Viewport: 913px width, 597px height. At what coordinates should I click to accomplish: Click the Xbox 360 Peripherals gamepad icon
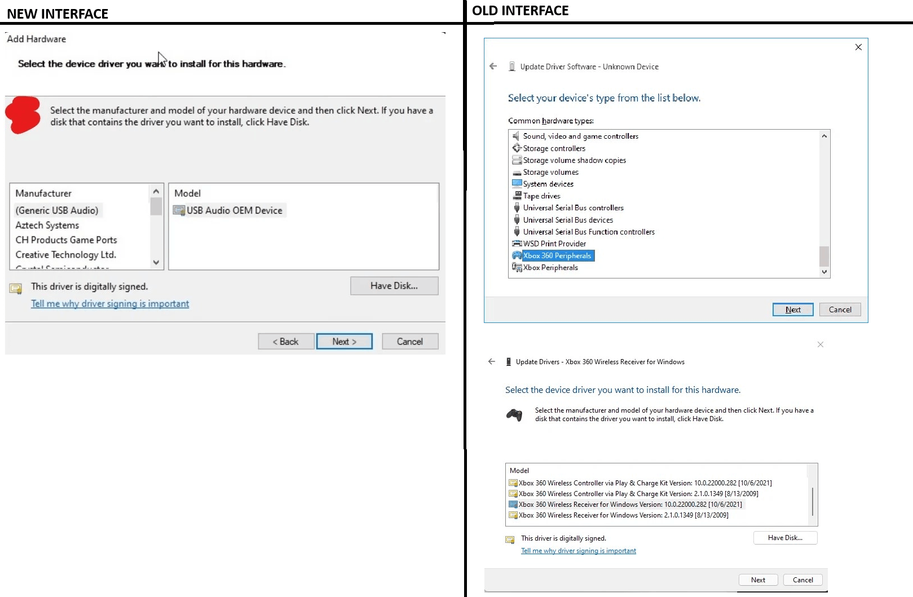pyautogui.click(x=517, y=255)
